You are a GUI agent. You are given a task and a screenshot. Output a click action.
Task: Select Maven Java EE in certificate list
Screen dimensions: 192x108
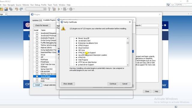[84, 38]
